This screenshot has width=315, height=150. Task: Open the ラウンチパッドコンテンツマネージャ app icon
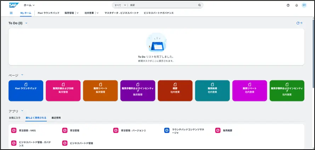click(167, 131)
